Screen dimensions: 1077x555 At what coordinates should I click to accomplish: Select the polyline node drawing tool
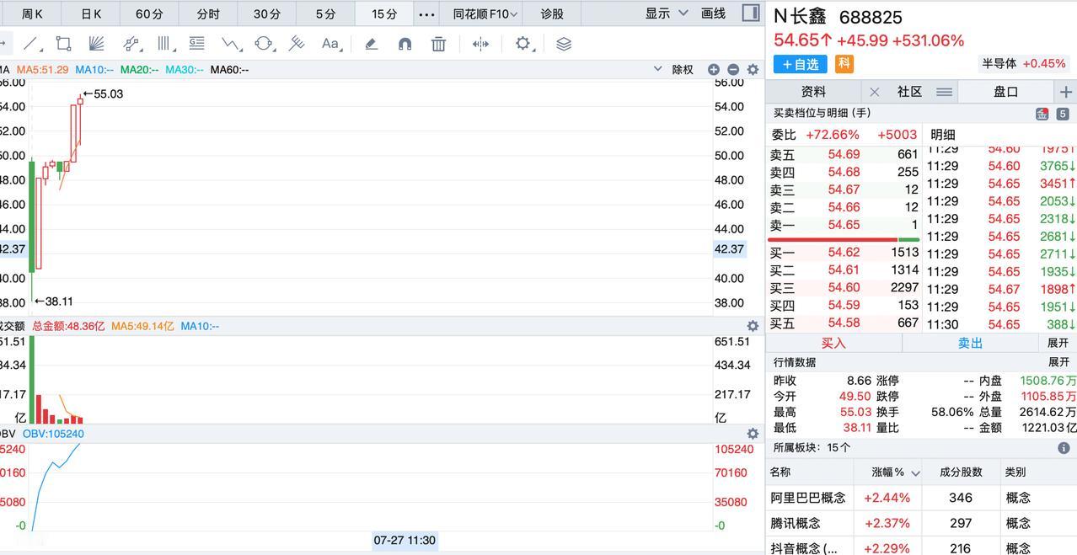(131, 44)
